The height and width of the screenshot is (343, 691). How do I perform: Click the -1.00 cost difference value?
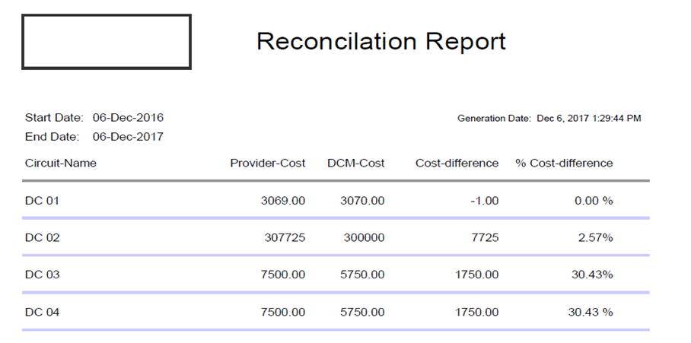[484, 201]
